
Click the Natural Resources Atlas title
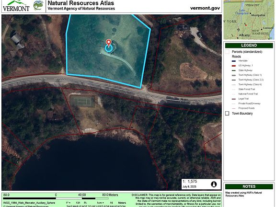pyautogui.click(x=81, y=3)
